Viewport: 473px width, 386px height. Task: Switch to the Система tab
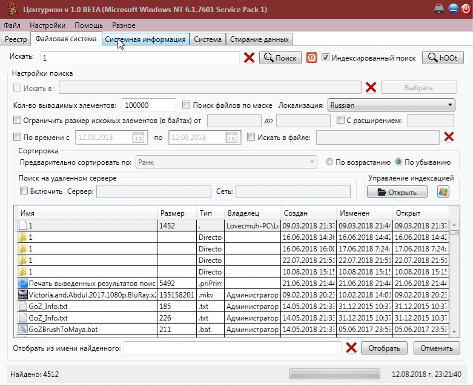tap(208, 39)
